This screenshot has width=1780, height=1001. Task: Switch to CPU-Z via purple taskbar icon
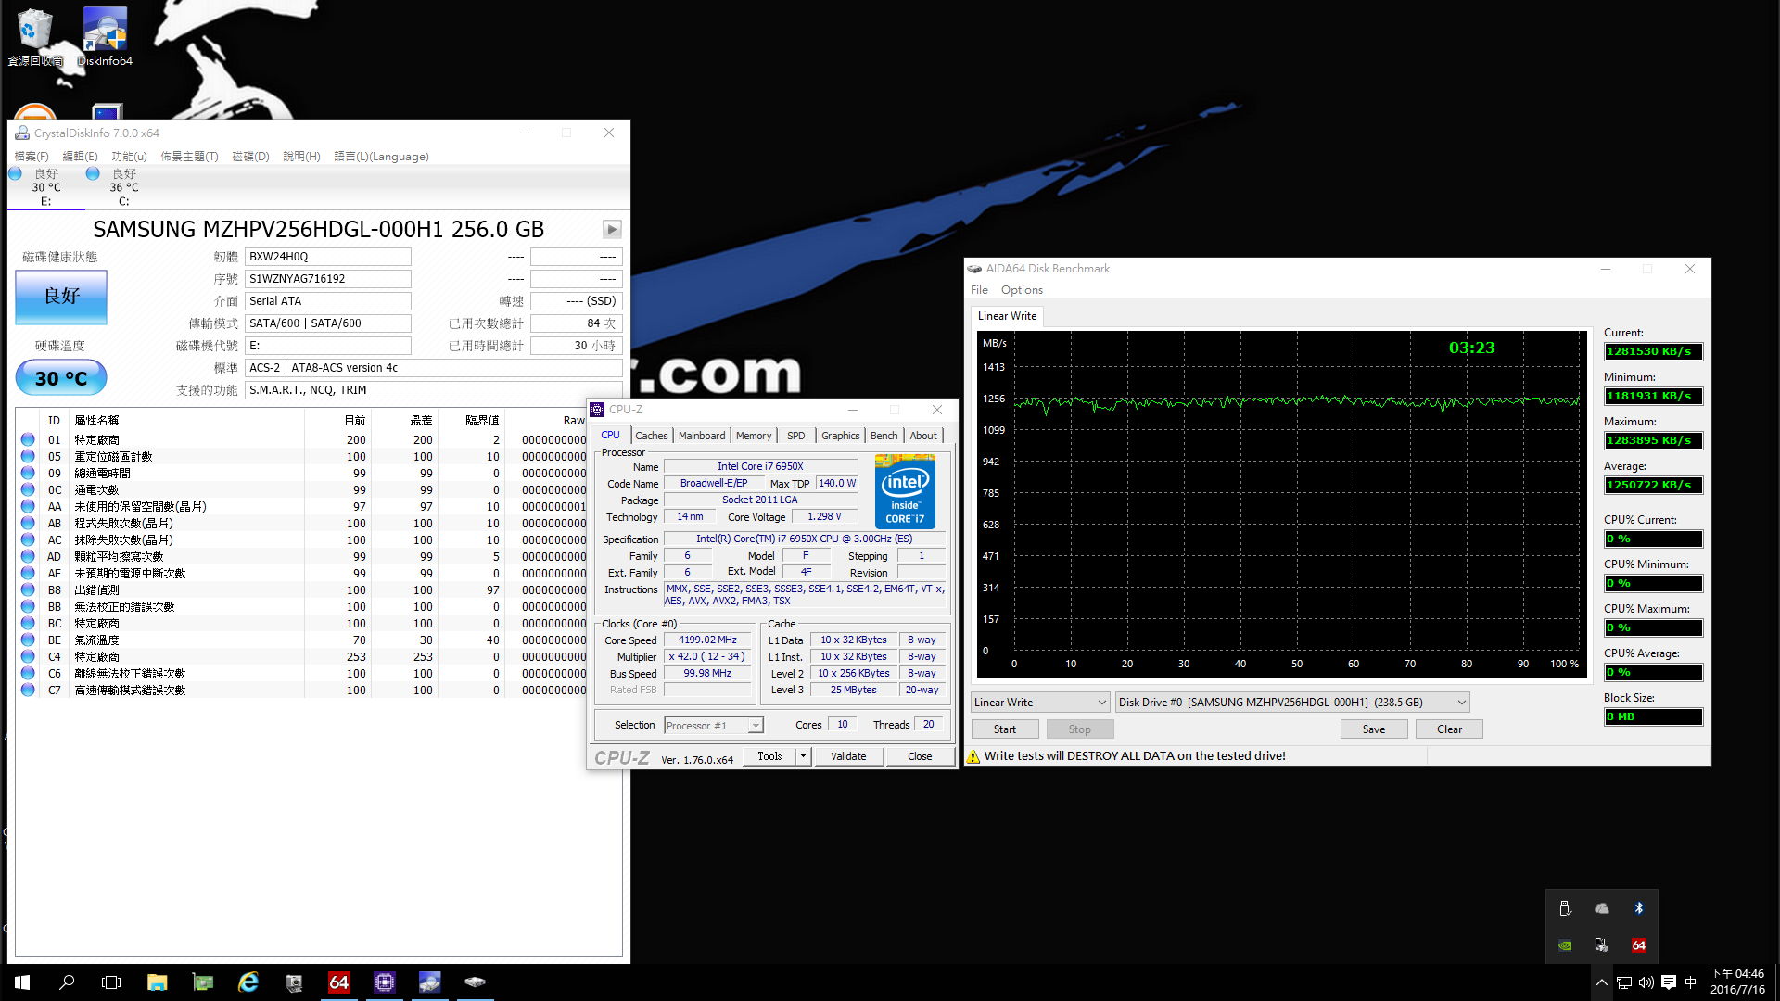(385, 982)
